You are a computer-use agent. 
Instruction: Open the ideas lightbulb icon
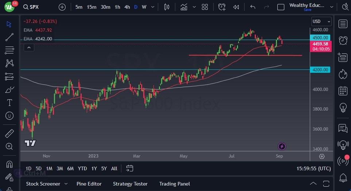[x=343, y=108]
